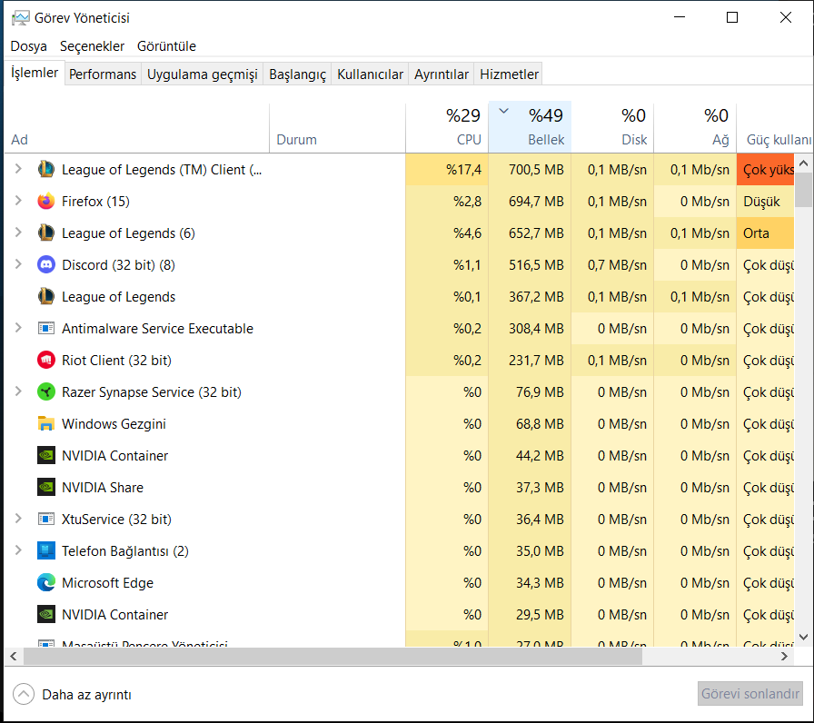Click the horizontal scrollbar right arrow

click(784, 657)
